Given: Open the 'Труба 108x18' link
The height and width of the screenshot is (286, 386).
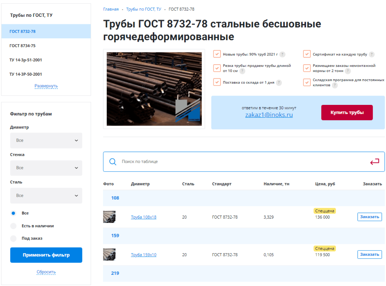Looking at the screenshot, I should pos(144,217).
